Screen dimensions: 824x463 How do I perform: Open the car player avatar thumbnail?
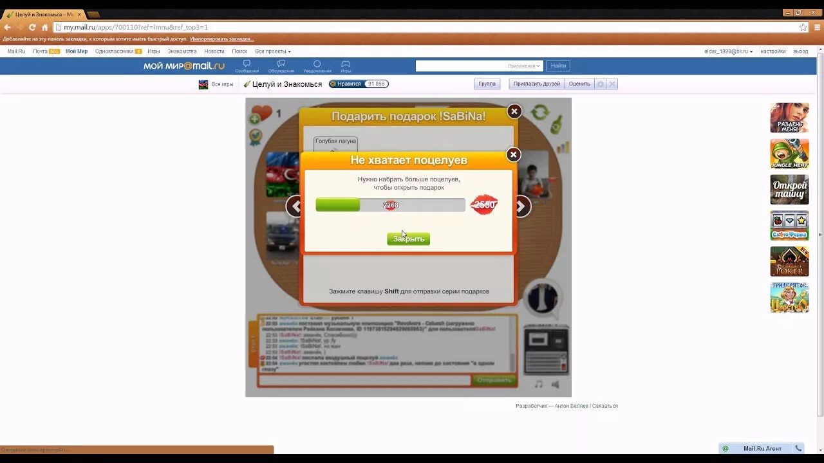[282, 235]
